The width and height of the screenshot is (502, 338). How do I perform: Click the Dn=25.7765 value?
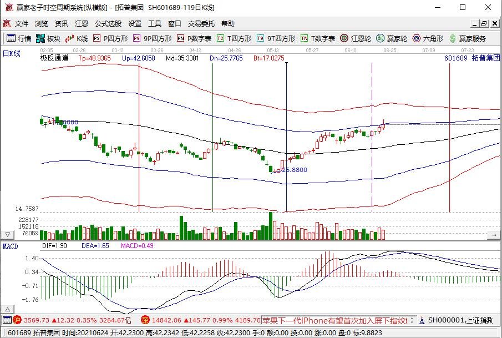[x=226, y=58]
